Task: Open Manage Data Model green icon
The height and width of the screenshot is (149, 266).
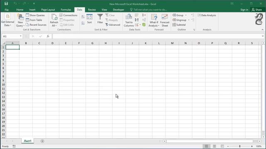Action: [144, 25]
